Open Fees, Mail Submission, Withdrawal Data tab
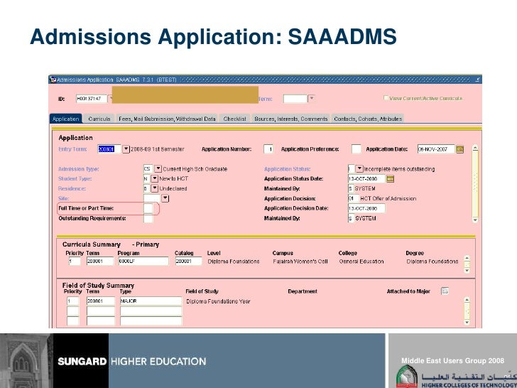This screenshot has height=388, width=517. 167,119
